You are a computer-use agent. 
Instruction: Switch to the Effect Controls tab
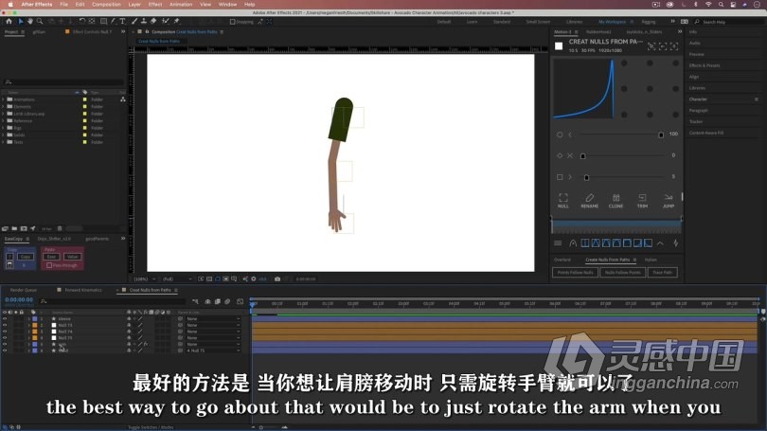click(92, 32)
